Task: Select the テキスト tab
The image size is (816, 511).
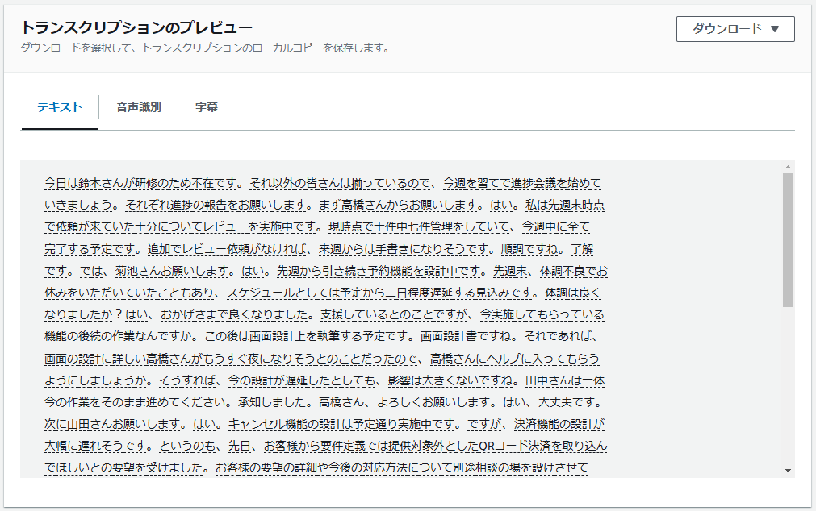Action: coord(58,106)
